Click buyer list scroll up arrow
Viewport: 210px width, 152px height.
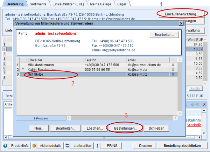pyautogui.click(x=180, y=60)
